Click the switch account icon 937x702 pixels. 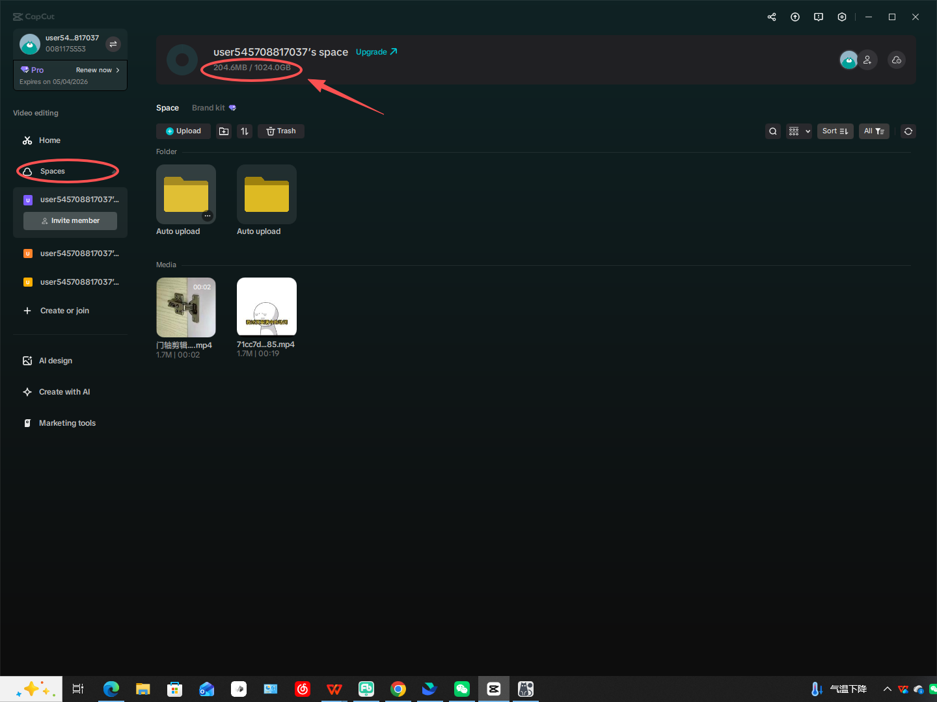coord(113,44)
